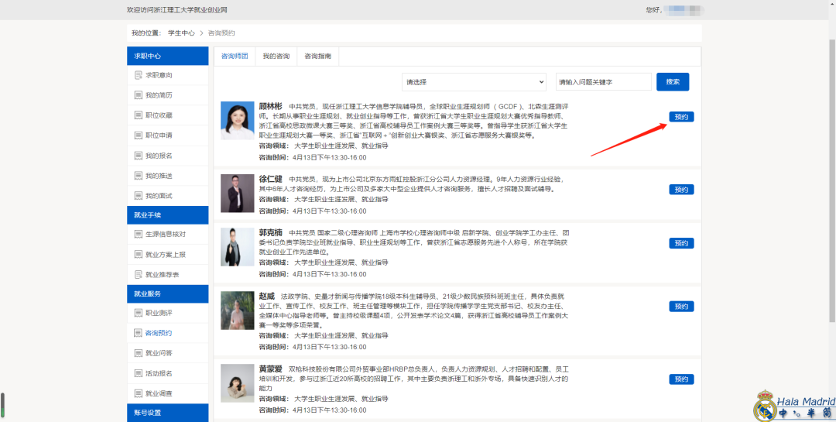Select the 我的面试 sidebar icon

pyautogui.click(x=137, y=196)
